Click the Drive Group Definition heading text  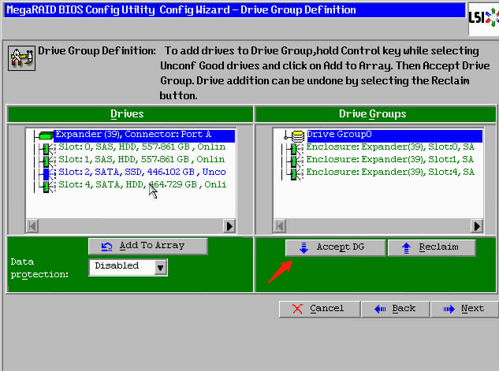click(97, 51)
